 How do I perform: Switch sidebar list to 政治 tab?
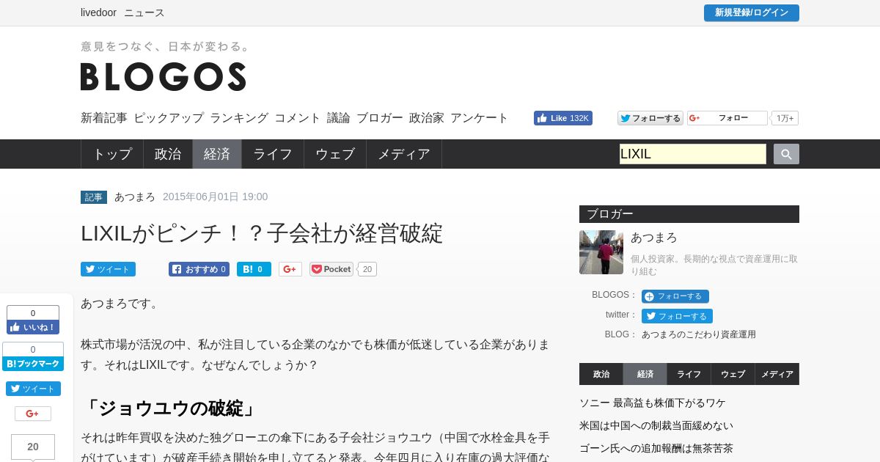tap(601, 374)
